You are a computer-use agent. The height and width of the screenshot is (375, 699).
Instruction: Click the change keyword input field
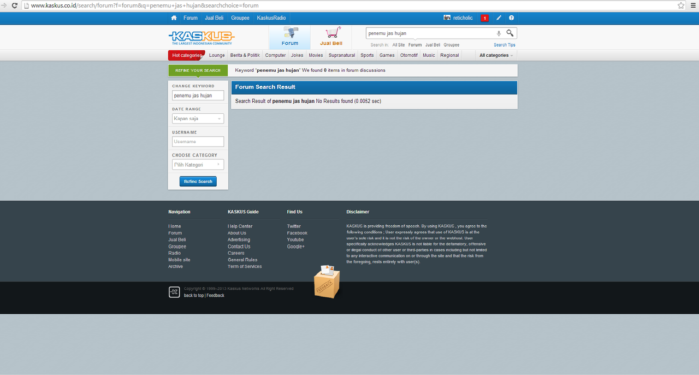pos(198,96)
